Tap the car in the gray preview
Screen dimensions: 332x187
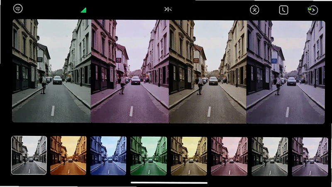pos(57,80)
